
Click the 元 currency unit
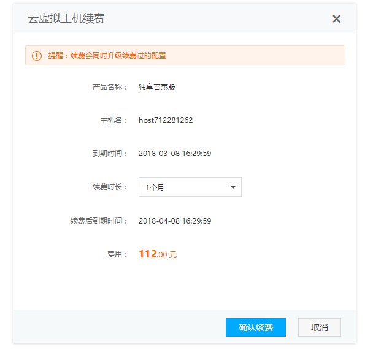click(x=173, y=255)
